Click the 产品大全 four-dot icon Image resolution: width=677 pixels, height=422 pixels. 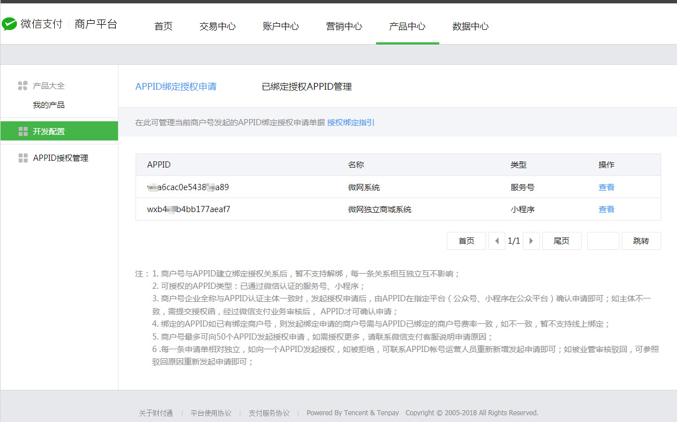click(x=23, y=86)
